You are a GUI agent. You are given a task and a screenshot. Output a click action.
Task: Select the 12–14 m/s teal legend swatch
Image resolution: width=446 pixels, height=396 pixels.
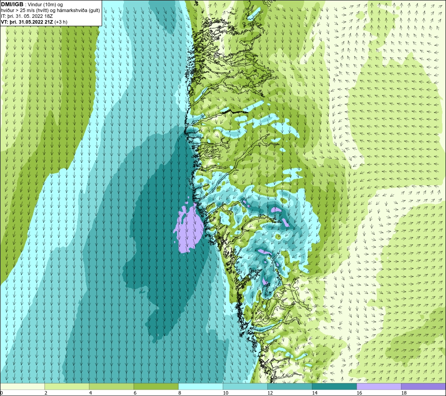coord(289,386)
